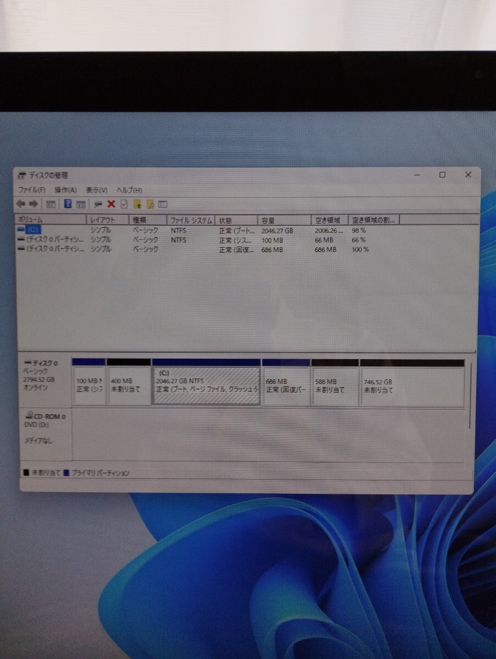Screen dimensions: 496x659
Task: Click the blue プライマリ パーティション legend swatch
Action: (x=66, y=473)
